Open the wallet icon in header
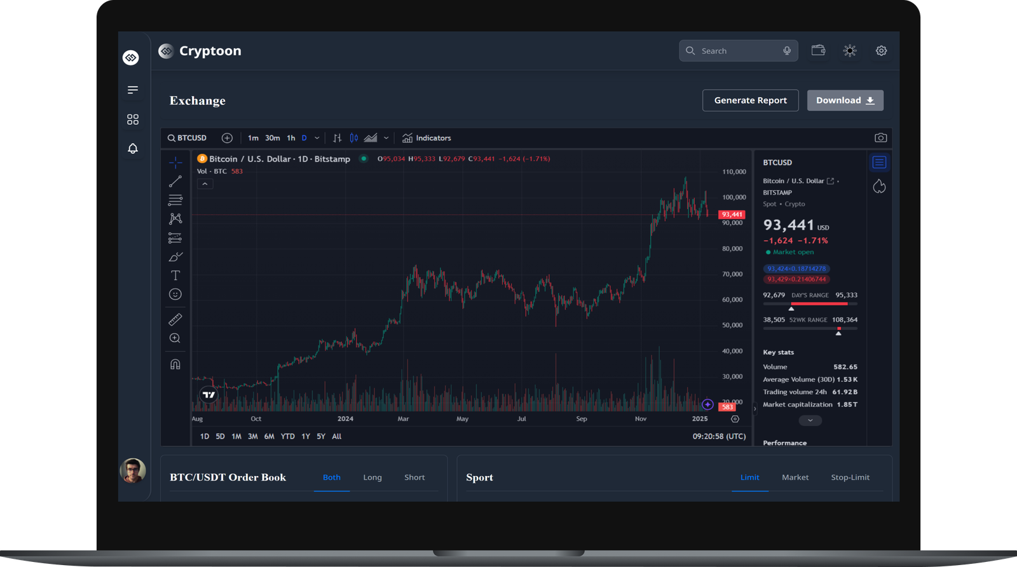 coord(818,50)
